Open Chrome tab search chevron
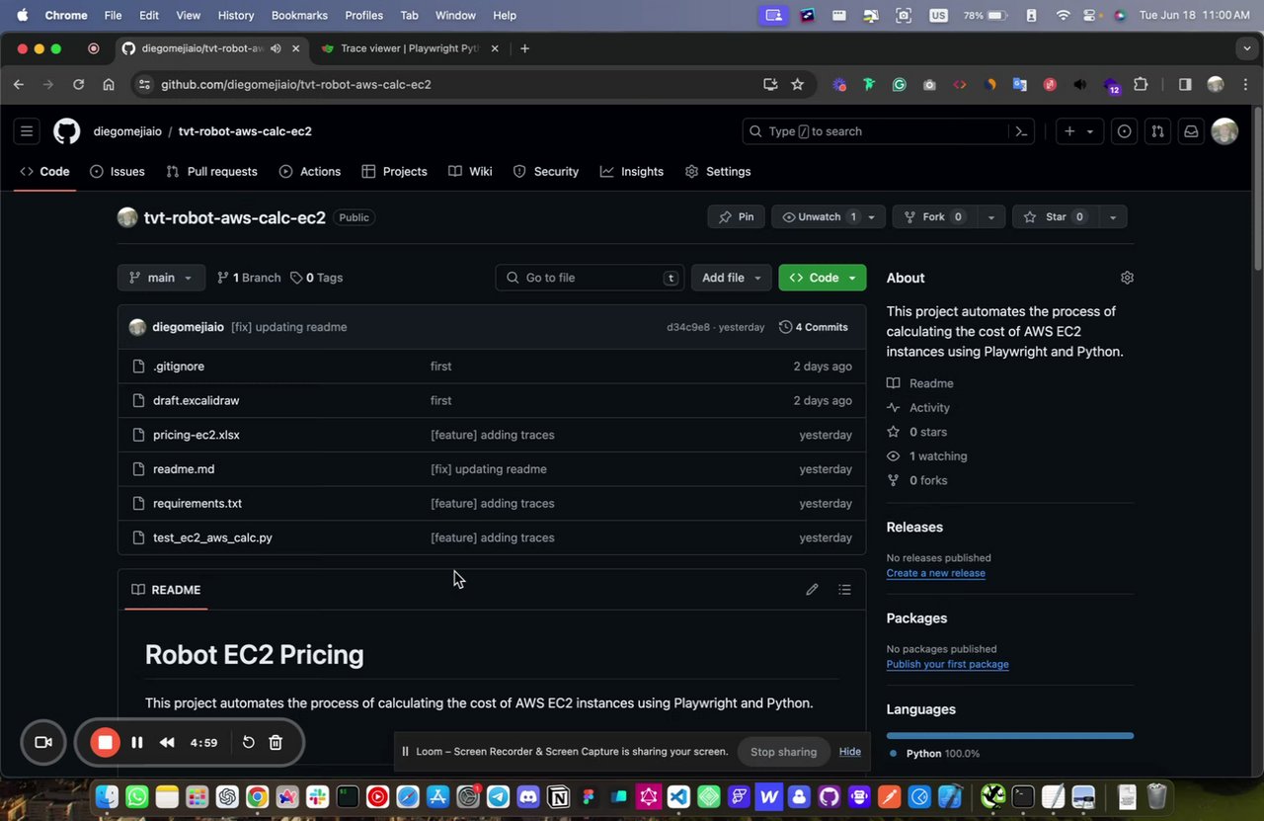This screenshot has width=1264, height=821. [x=1247, y=48]
